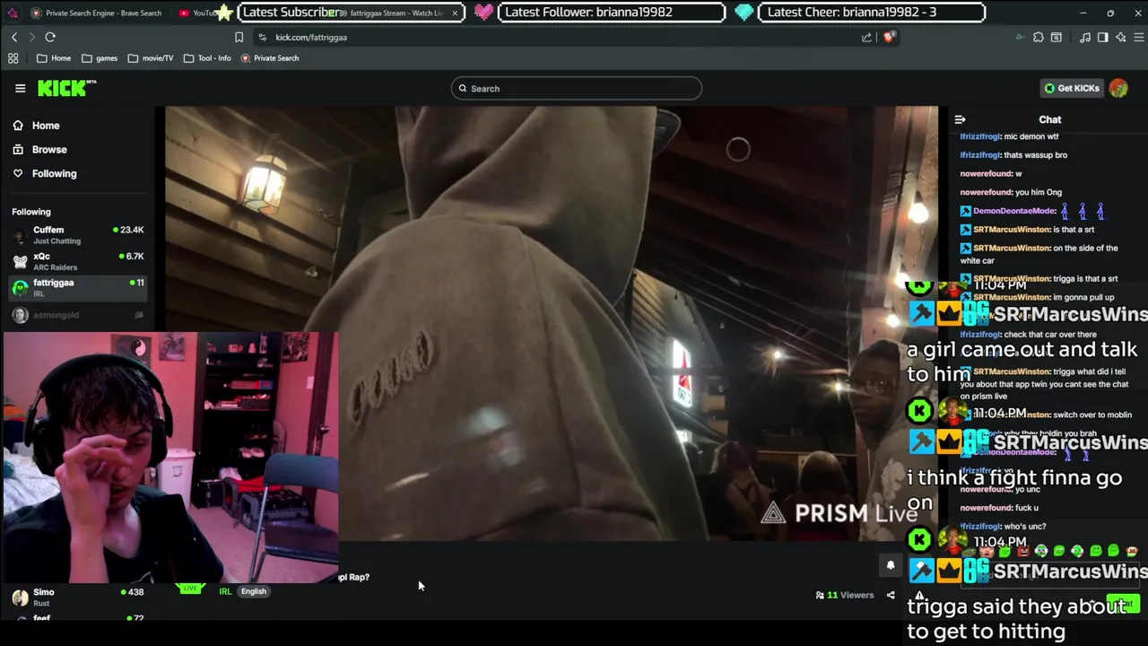Select fattriggaa in the Following list
The width and height of the screenshot is (1148, 646).
tap(77, 287)
